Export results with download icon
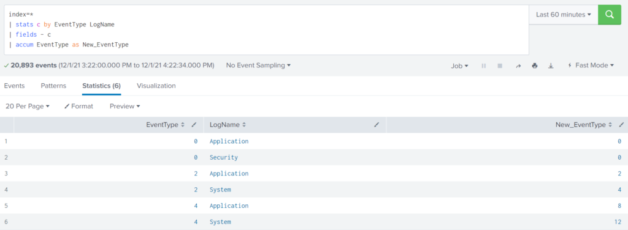The image size is (628, 230). pyautogui.click(x=551, y=66)
